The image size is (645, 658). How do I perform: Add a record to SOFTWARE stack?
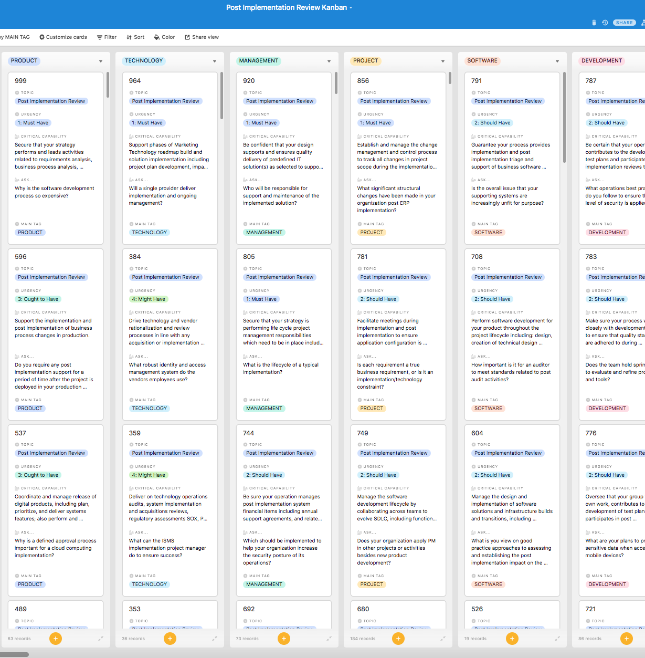click(512, 639)
